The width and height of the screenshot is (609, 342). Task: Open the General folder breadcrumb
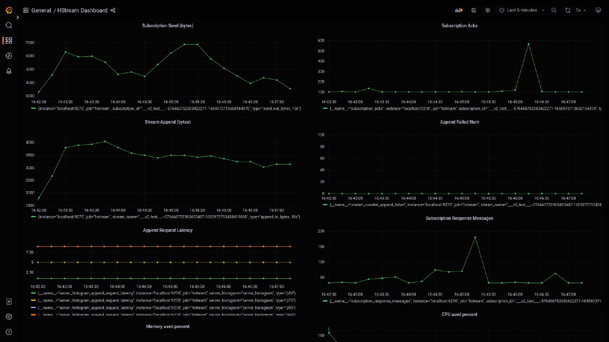coord(41,10)
